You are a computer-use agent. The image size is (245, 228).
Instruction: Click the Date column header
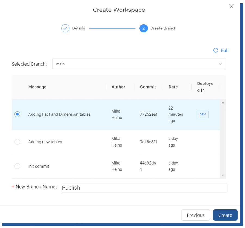point(173,87)
